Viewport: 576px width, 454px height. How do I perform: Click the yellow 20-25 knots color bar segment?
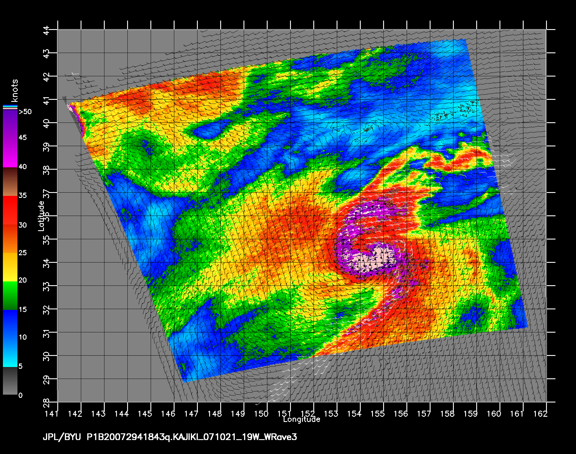point(10,267)
